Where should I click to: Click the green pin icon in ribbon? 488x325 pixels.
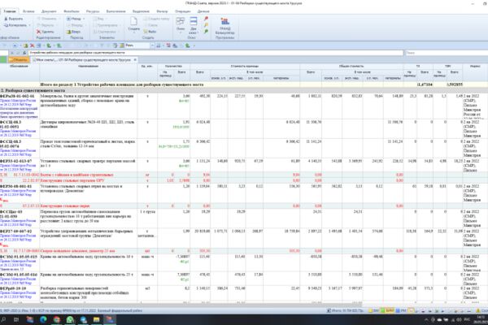click(x=206, y=31)
